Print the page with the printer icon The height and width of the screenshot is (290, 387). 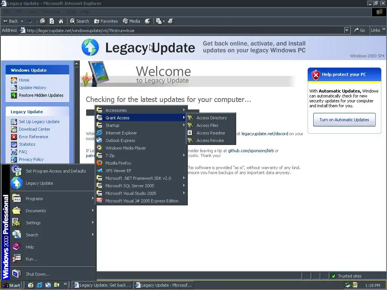170,21
